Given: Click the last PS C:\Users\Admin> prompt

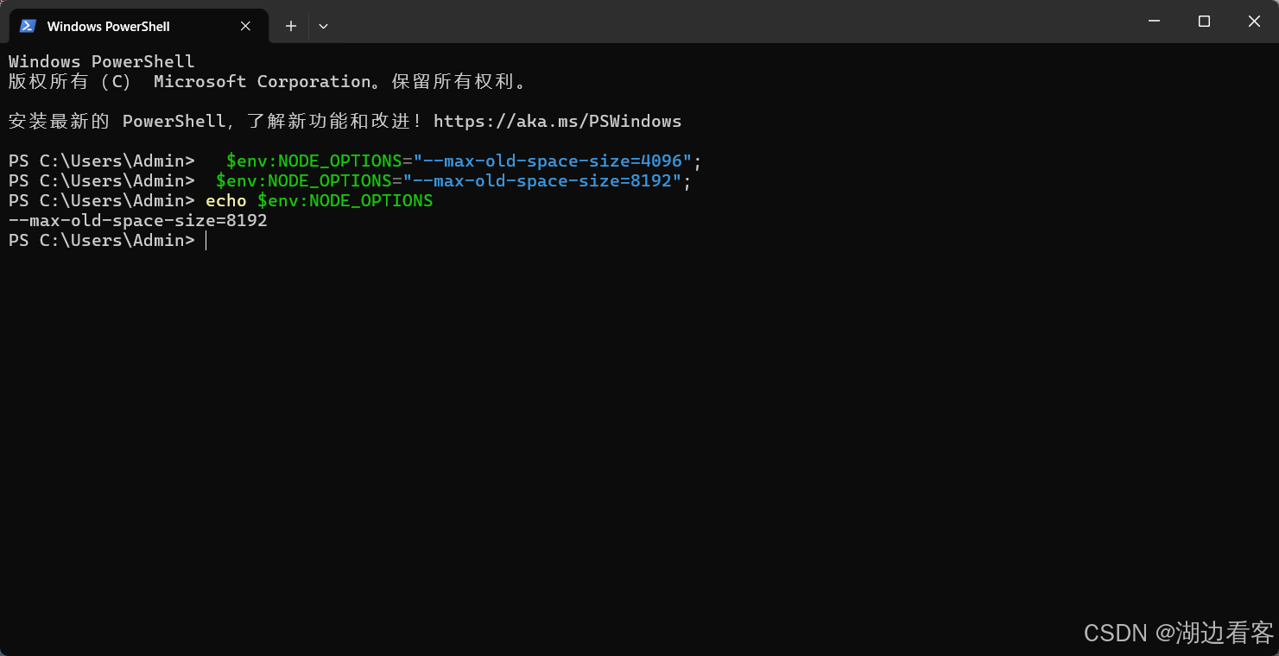Looking at the screenshot, I should click(102, 240).
